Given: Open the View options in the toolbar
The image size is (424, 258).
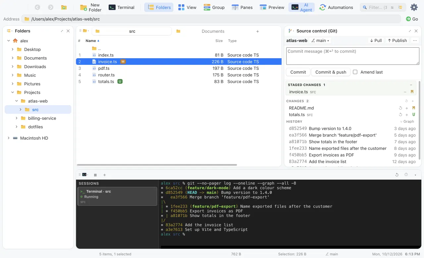Looking at the screenshot, I should click(x=187, y=7).
